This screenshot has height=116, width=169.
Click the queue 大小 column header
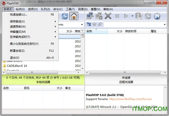tap(53, 88)
